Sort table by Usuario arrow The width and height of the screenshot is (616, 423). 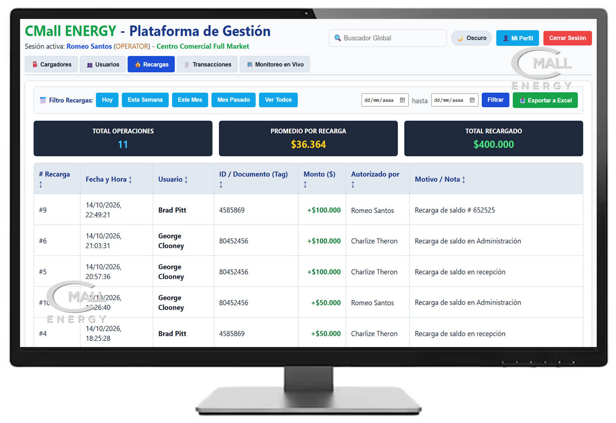(186, 179)
